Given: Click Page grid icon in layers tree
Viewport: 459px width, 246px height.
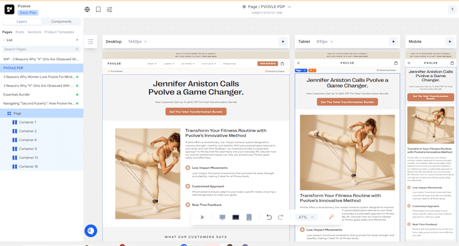Looking at the screenshot, I should coord(9,113).
